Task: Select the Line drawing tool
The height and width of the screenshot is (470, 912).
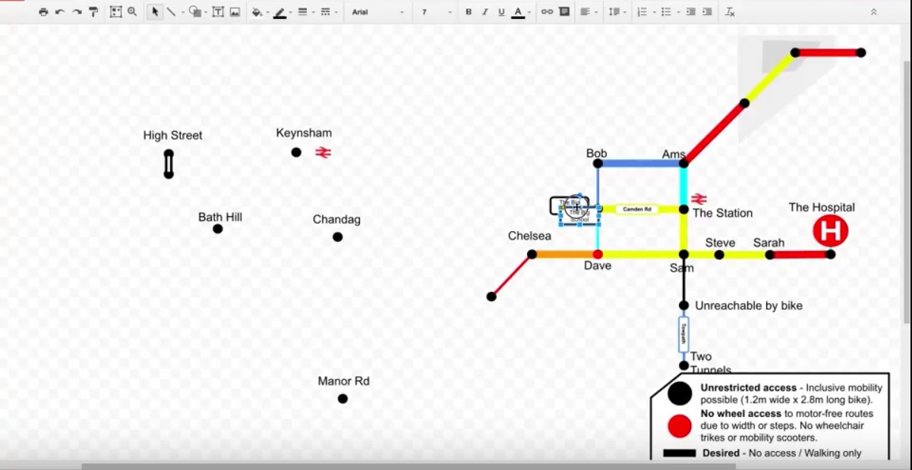Action: [x=171, y=12]
